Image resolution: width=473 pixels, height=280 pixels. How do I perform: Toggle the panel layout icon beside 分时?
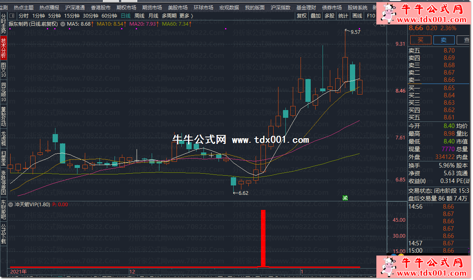12,16
